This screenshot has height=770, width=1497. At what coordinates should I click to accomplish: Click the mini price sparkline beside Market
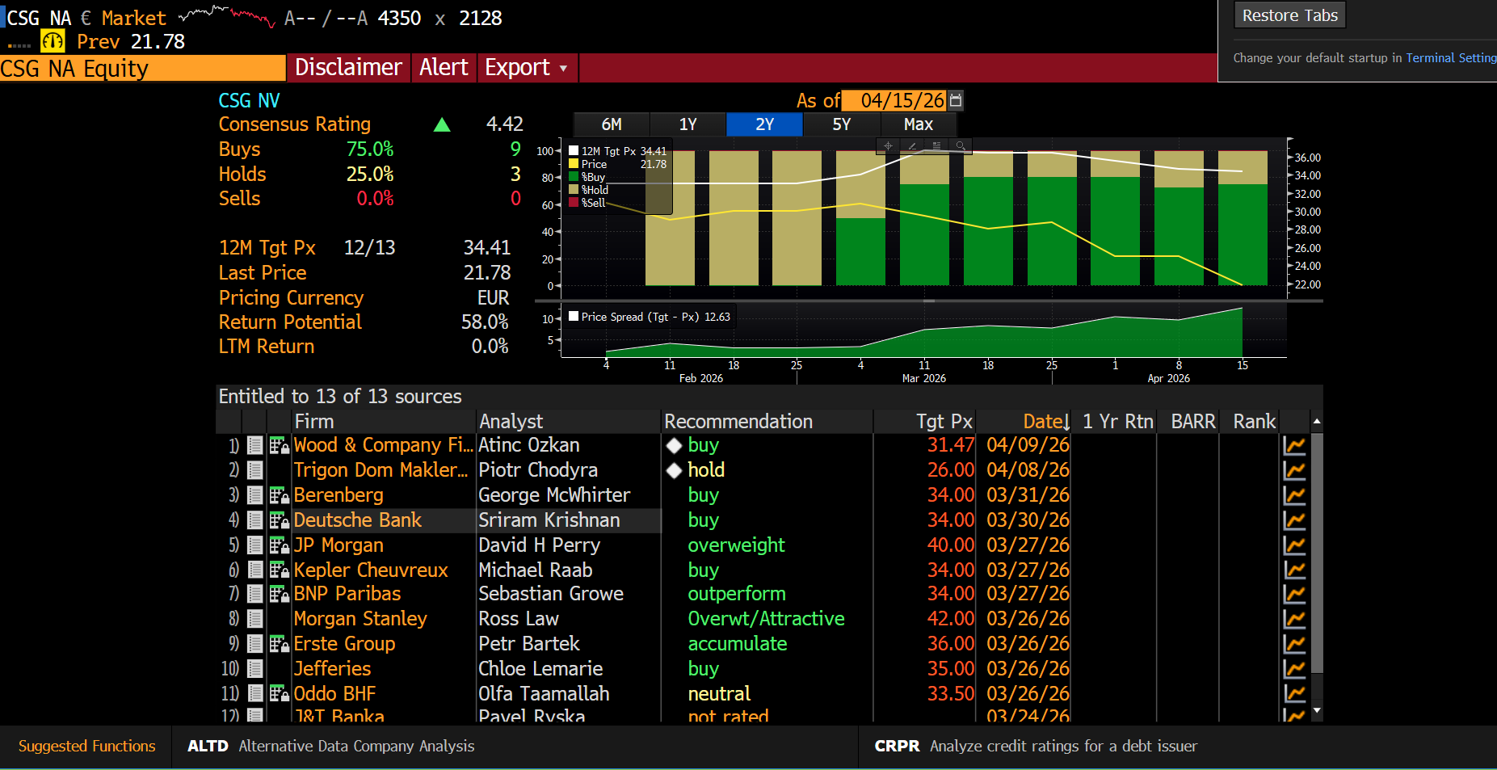[227, 16]
